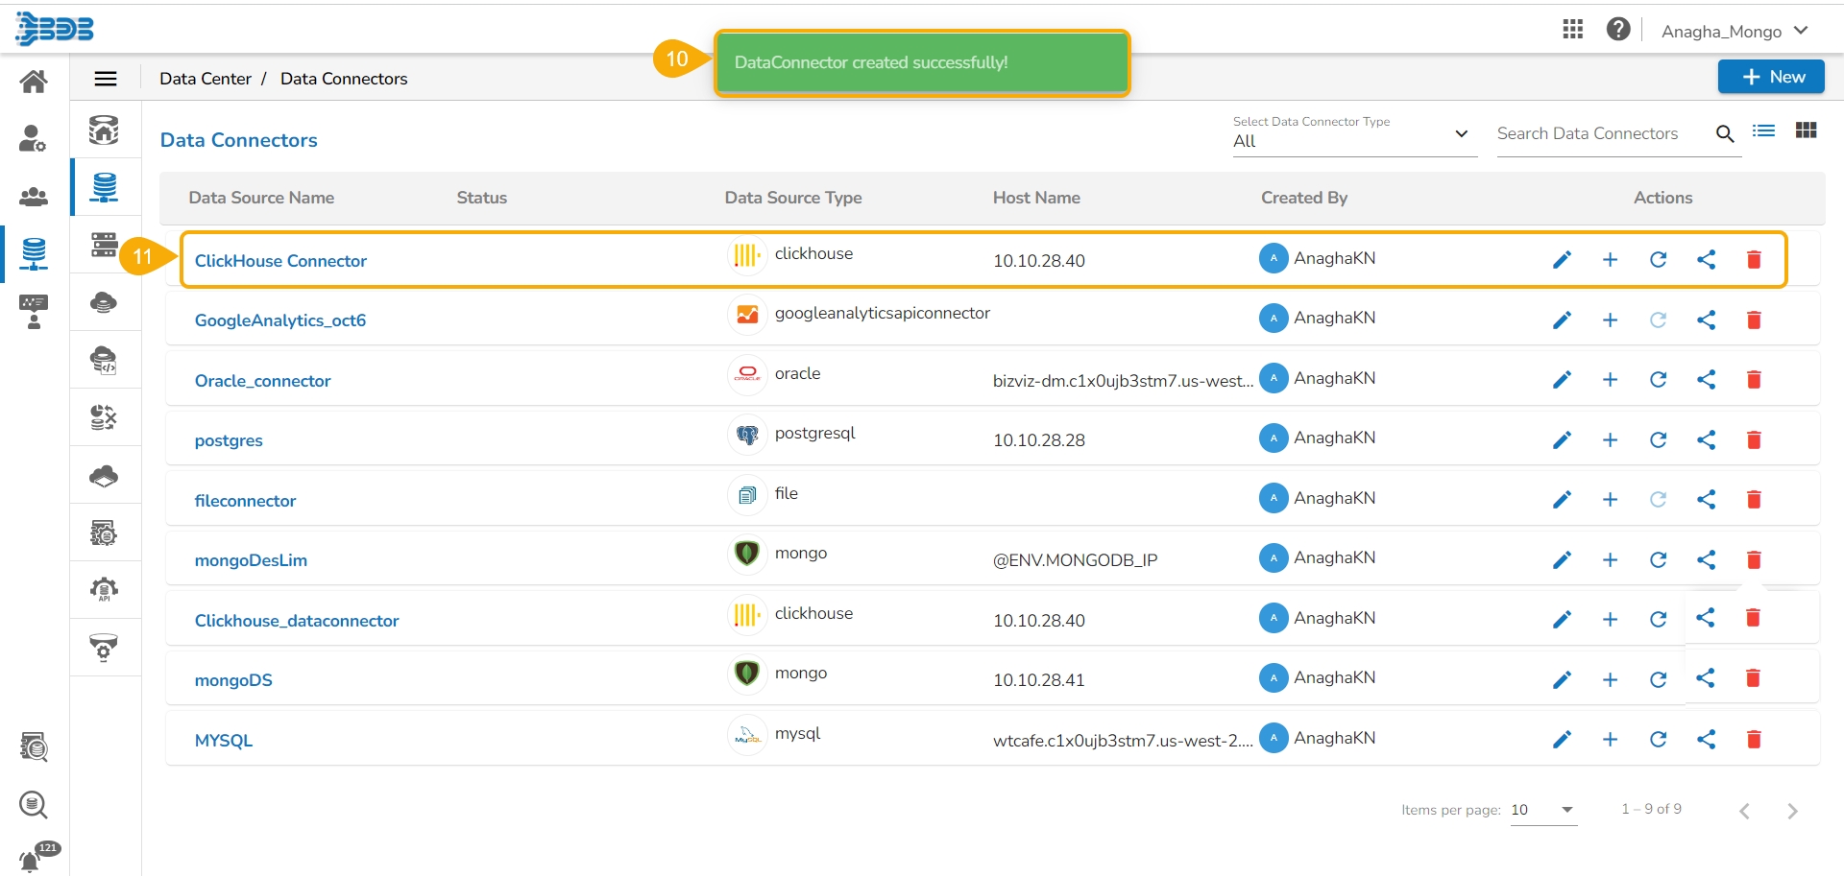Screen dimensions: 1844x876
Task: Go to the Home icon in sidebar
Action: pos(34,82)
